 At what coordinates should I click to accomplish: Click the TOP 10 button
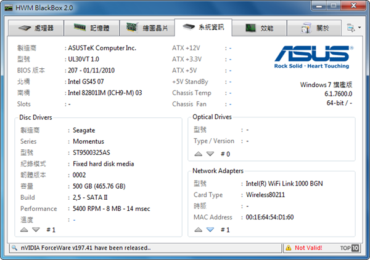pyautogui.click(x=350, y=248)
